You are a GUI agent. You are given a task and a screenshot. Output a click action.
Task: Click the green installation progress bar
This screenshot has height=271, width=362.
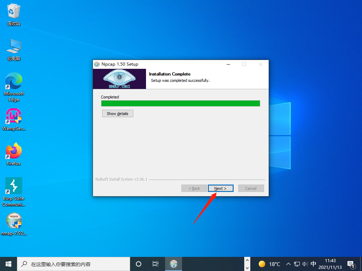pyautogui.click(x=181, y=103)
